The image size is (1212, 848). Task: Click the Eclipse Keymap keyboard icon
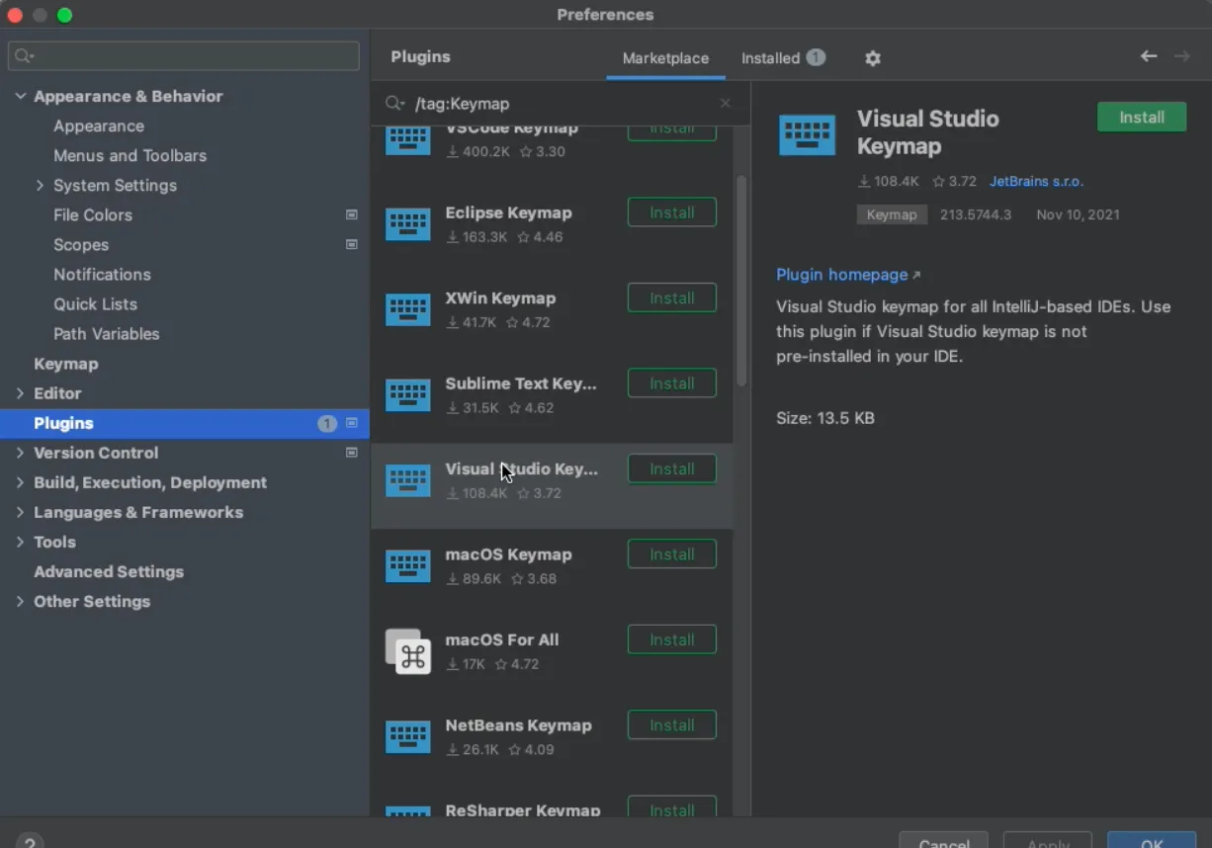(x=407, y=224)
